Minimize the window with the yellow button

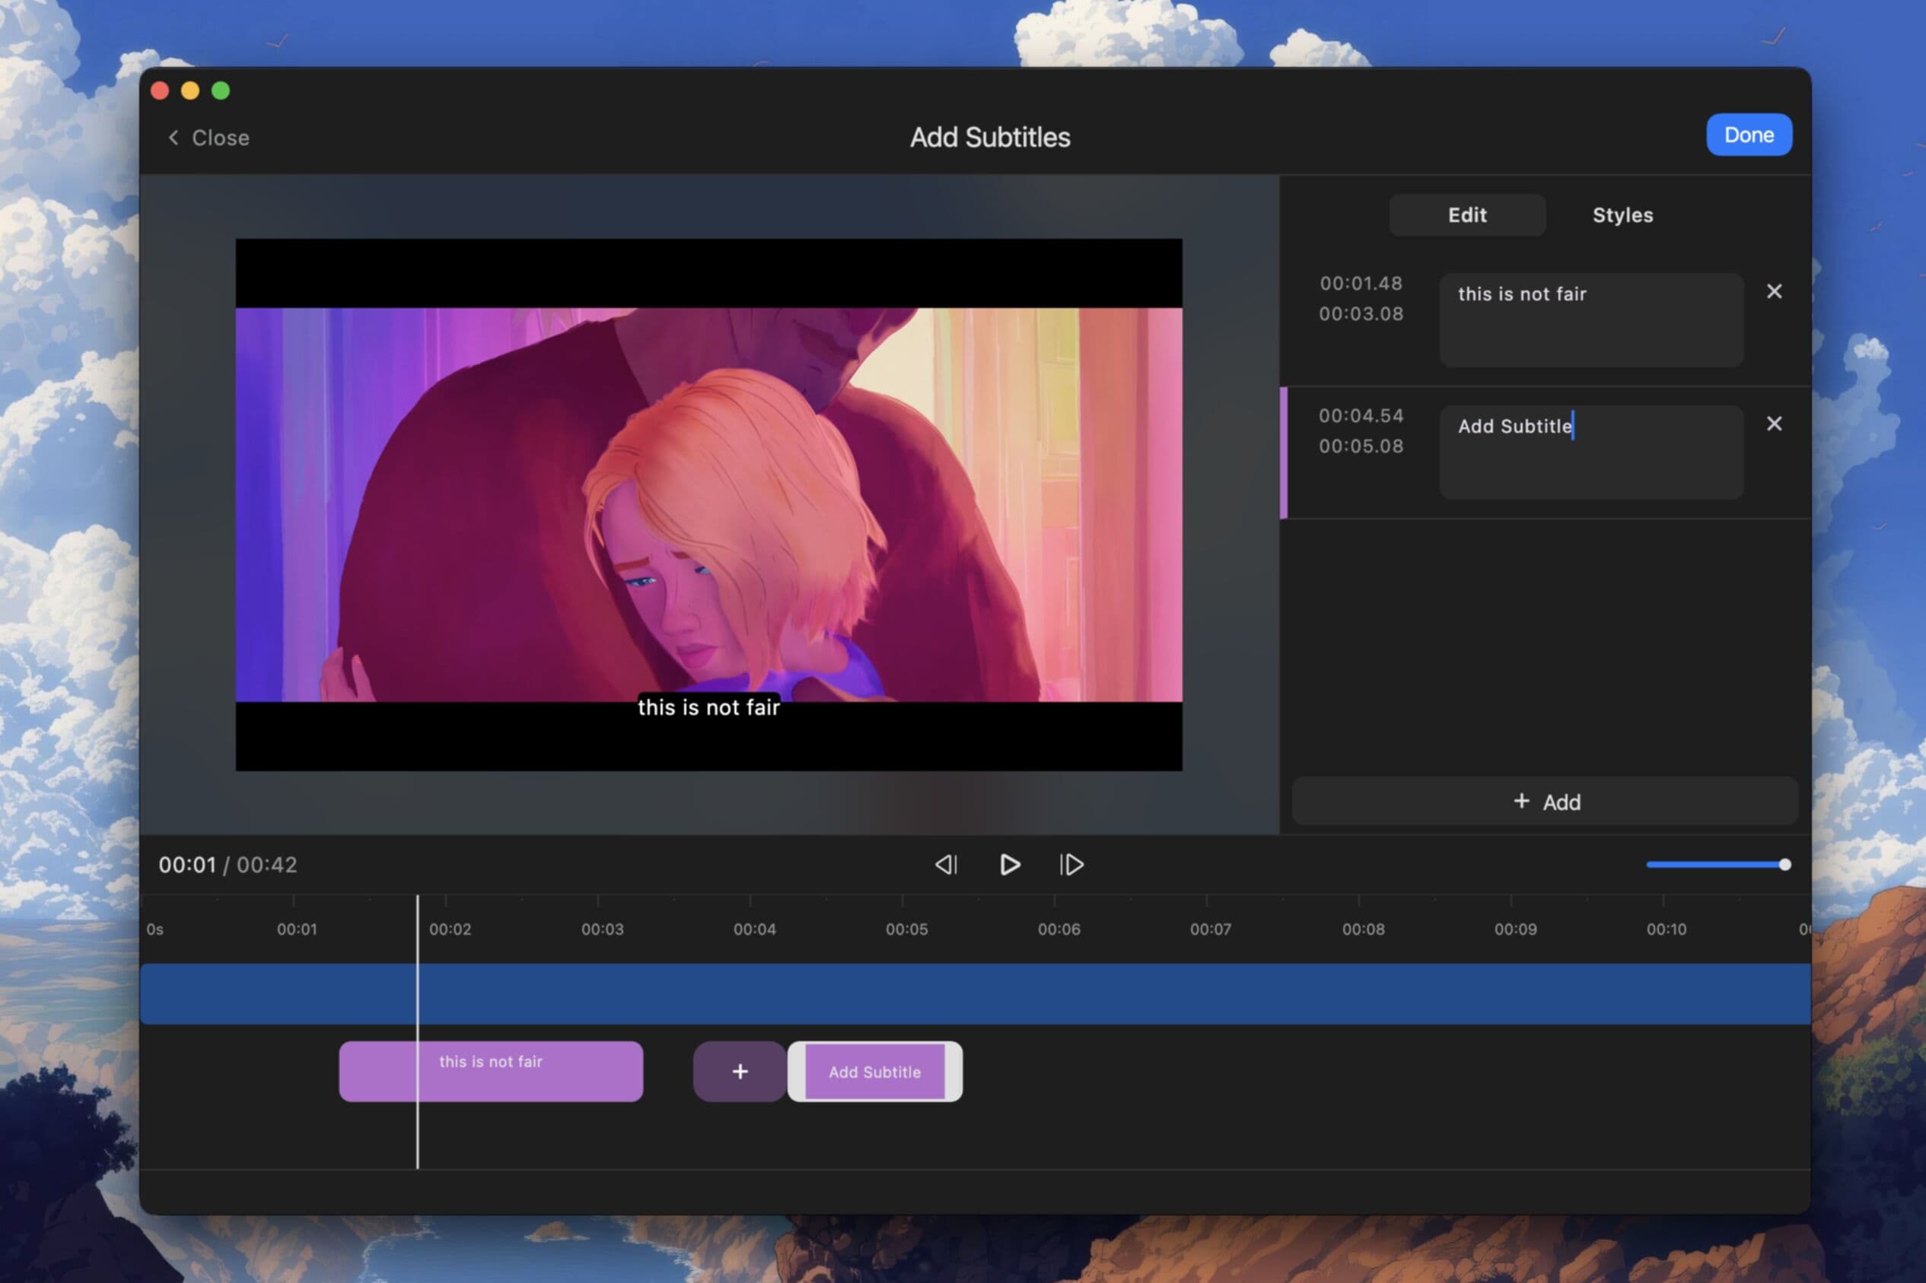190,91
